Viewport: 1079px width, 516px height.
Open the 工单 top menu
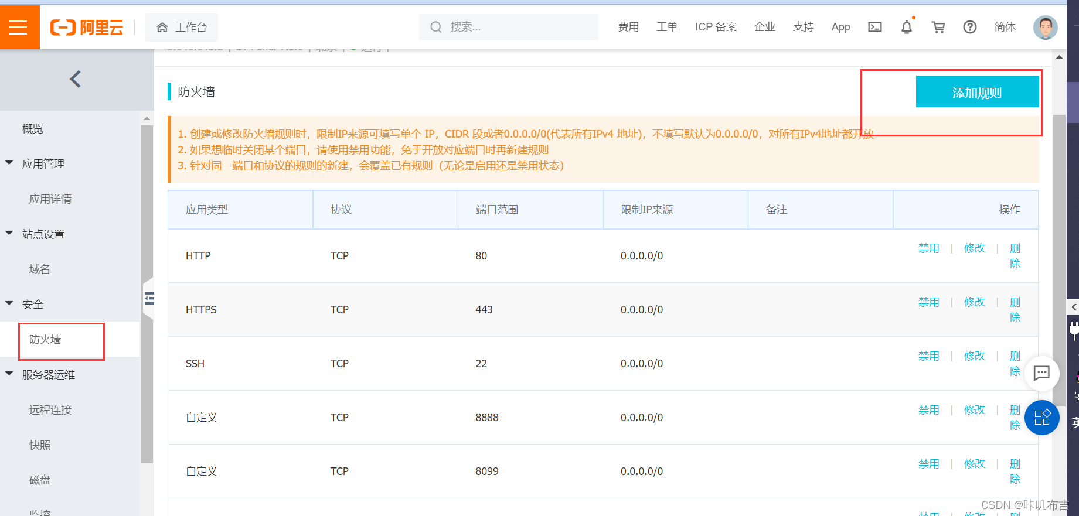point(667,27)
